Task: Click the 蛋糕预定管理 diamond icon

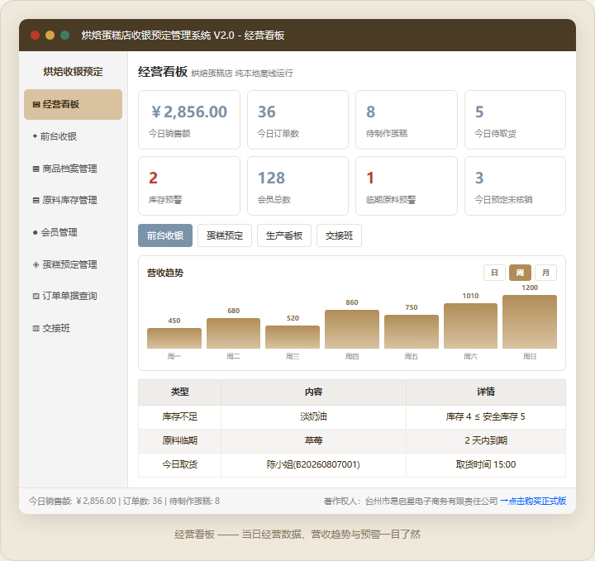Action: (x=36, y=264)
